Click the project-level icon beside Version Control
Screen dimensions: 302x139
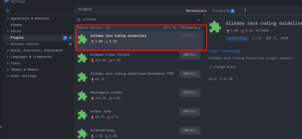click(x=70, y=44)
